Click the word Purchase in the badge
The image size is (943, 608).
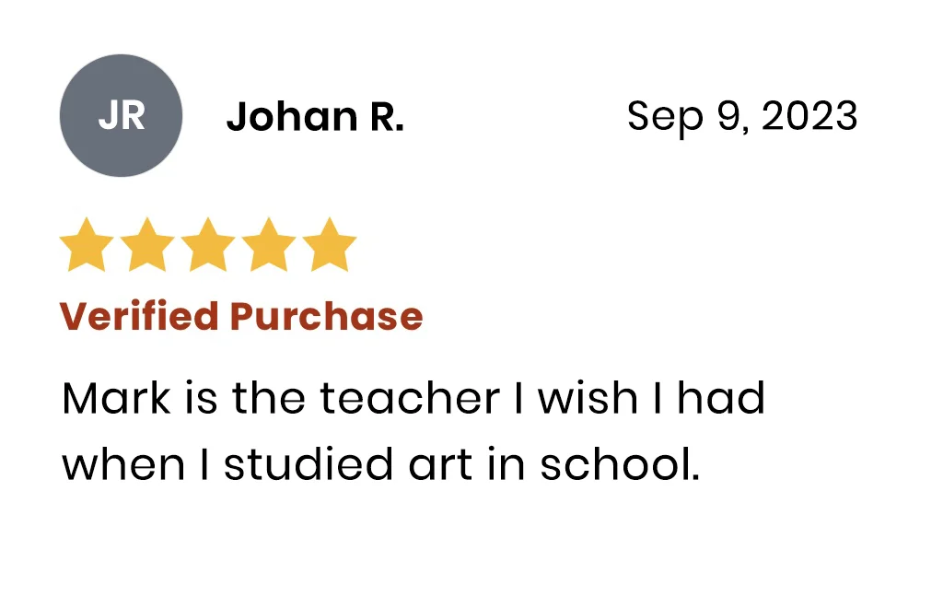[x=326, y=316]
